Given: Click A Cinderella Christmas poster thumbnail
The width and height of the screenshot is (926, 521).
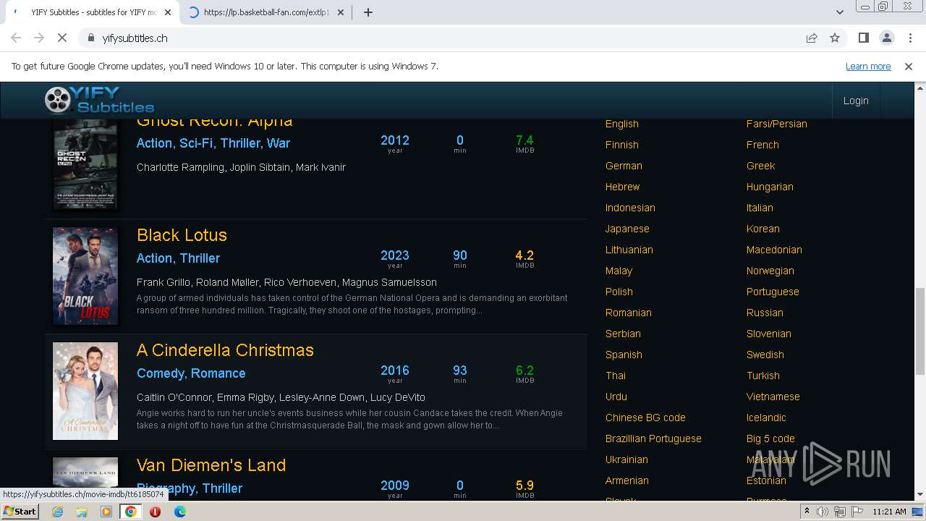Looking at the screenshot, I should point(85,391).
